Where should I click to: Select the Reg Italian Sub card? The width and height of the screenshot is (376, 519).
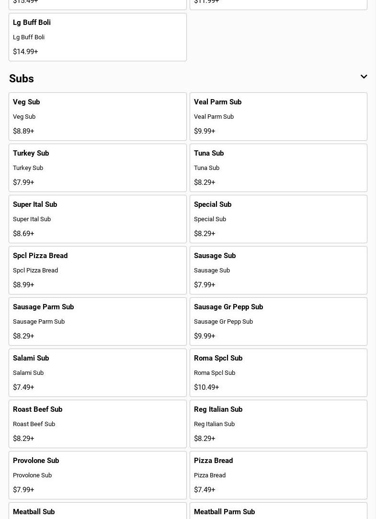[278, 424]
